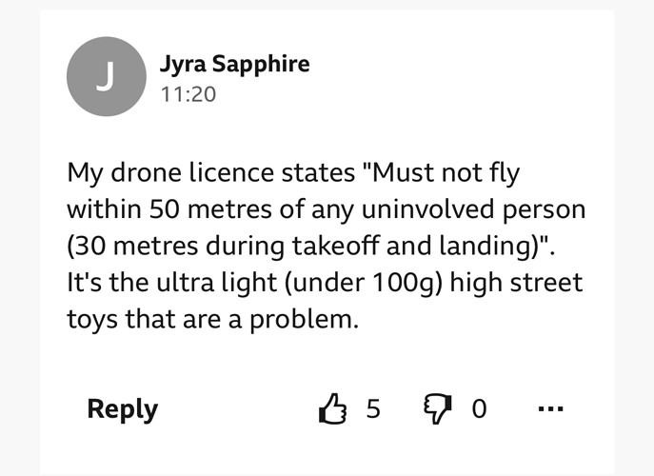Click the 11:20 comment timestamp
The width and height of the screenshot is (654, 476).
click(188, 94)
